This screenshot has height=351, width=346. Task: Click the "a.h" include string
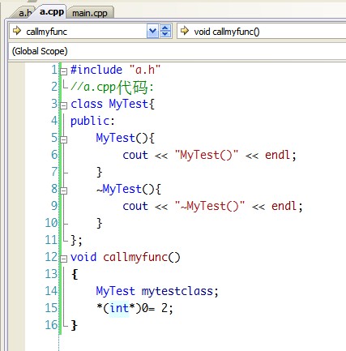tap(145, 70)
